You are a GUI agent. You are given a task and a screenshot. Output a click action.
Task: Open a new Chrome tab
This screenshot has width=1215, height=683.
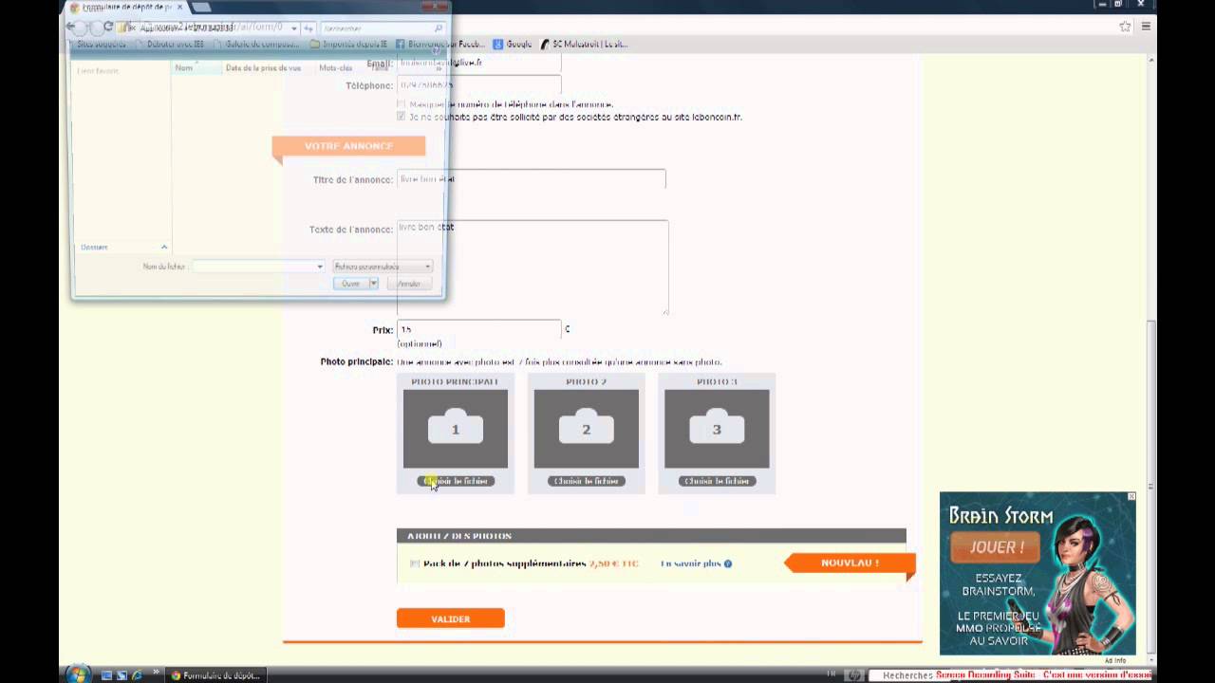click(201, 8)
